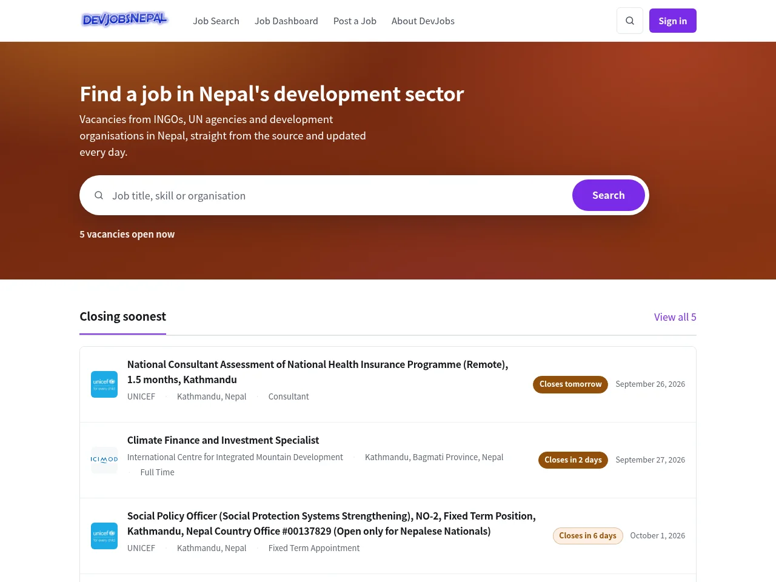Click the UNICEF name under Social Policy Officer listing
The width and height of the screenshot is (776, 582).
[x=141, y=548]
